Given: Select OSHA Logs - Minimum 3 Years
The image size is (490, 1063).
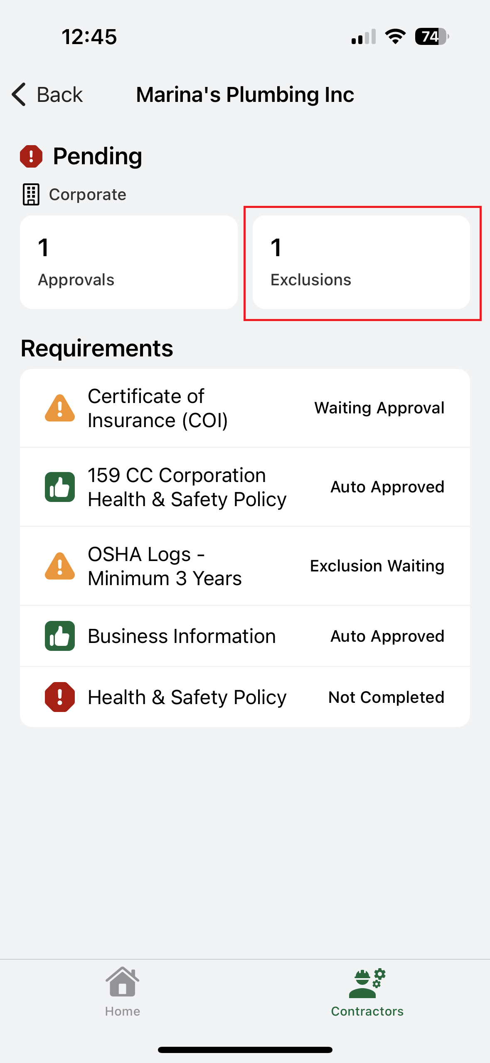Looking at the screenshot, I should tap(165, 566).
